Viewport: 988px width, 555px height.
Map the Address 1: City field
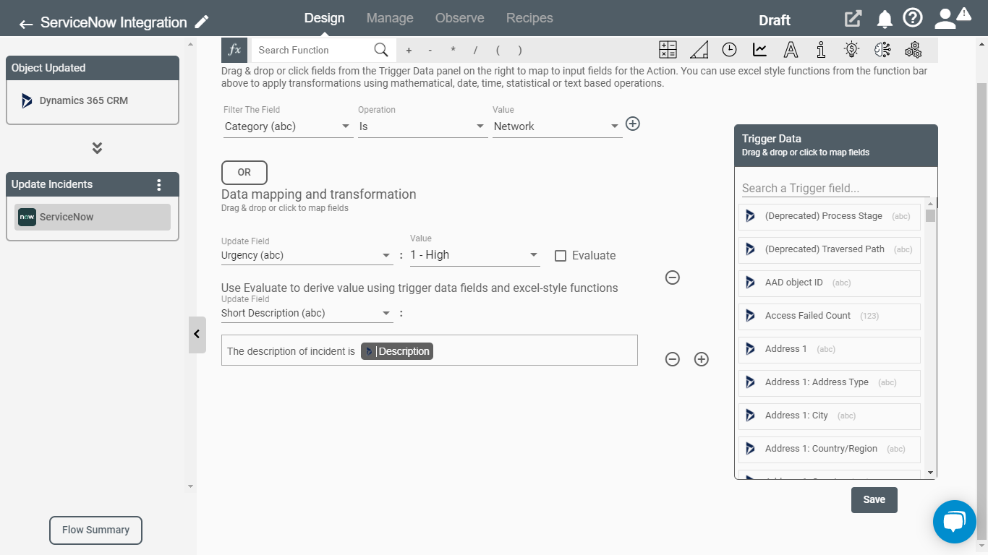[x=830, y=416]
